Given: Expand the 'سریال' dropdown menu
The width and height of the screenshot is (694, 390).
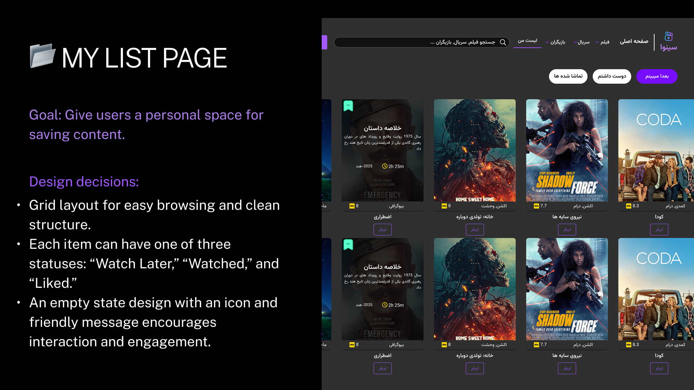Looking at the screenshot, I should [x=582, y=42].
